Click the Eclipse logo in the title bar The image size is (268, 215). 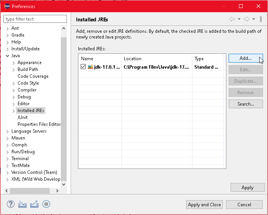pos(7,6)
